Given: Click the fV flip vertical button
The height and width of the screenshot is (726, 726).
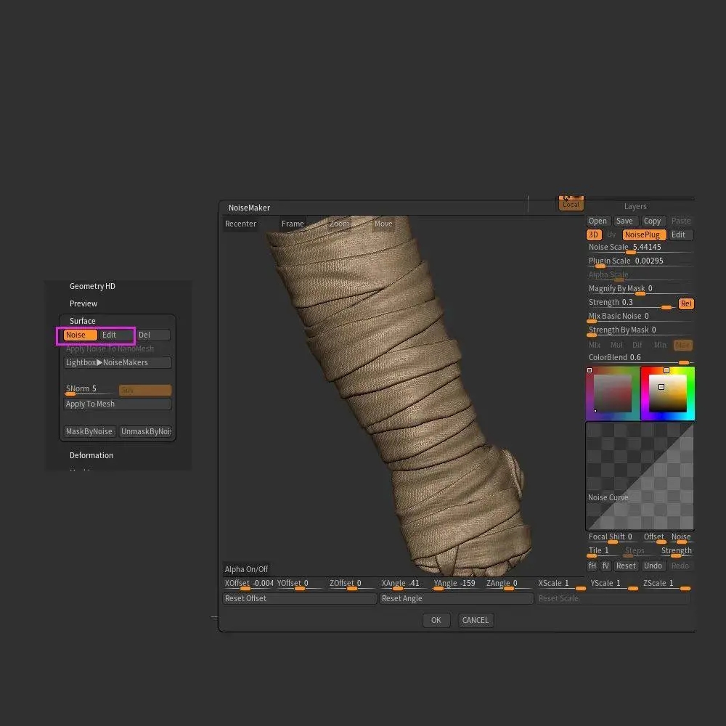Looking at the screenshot, I should 605,566.
